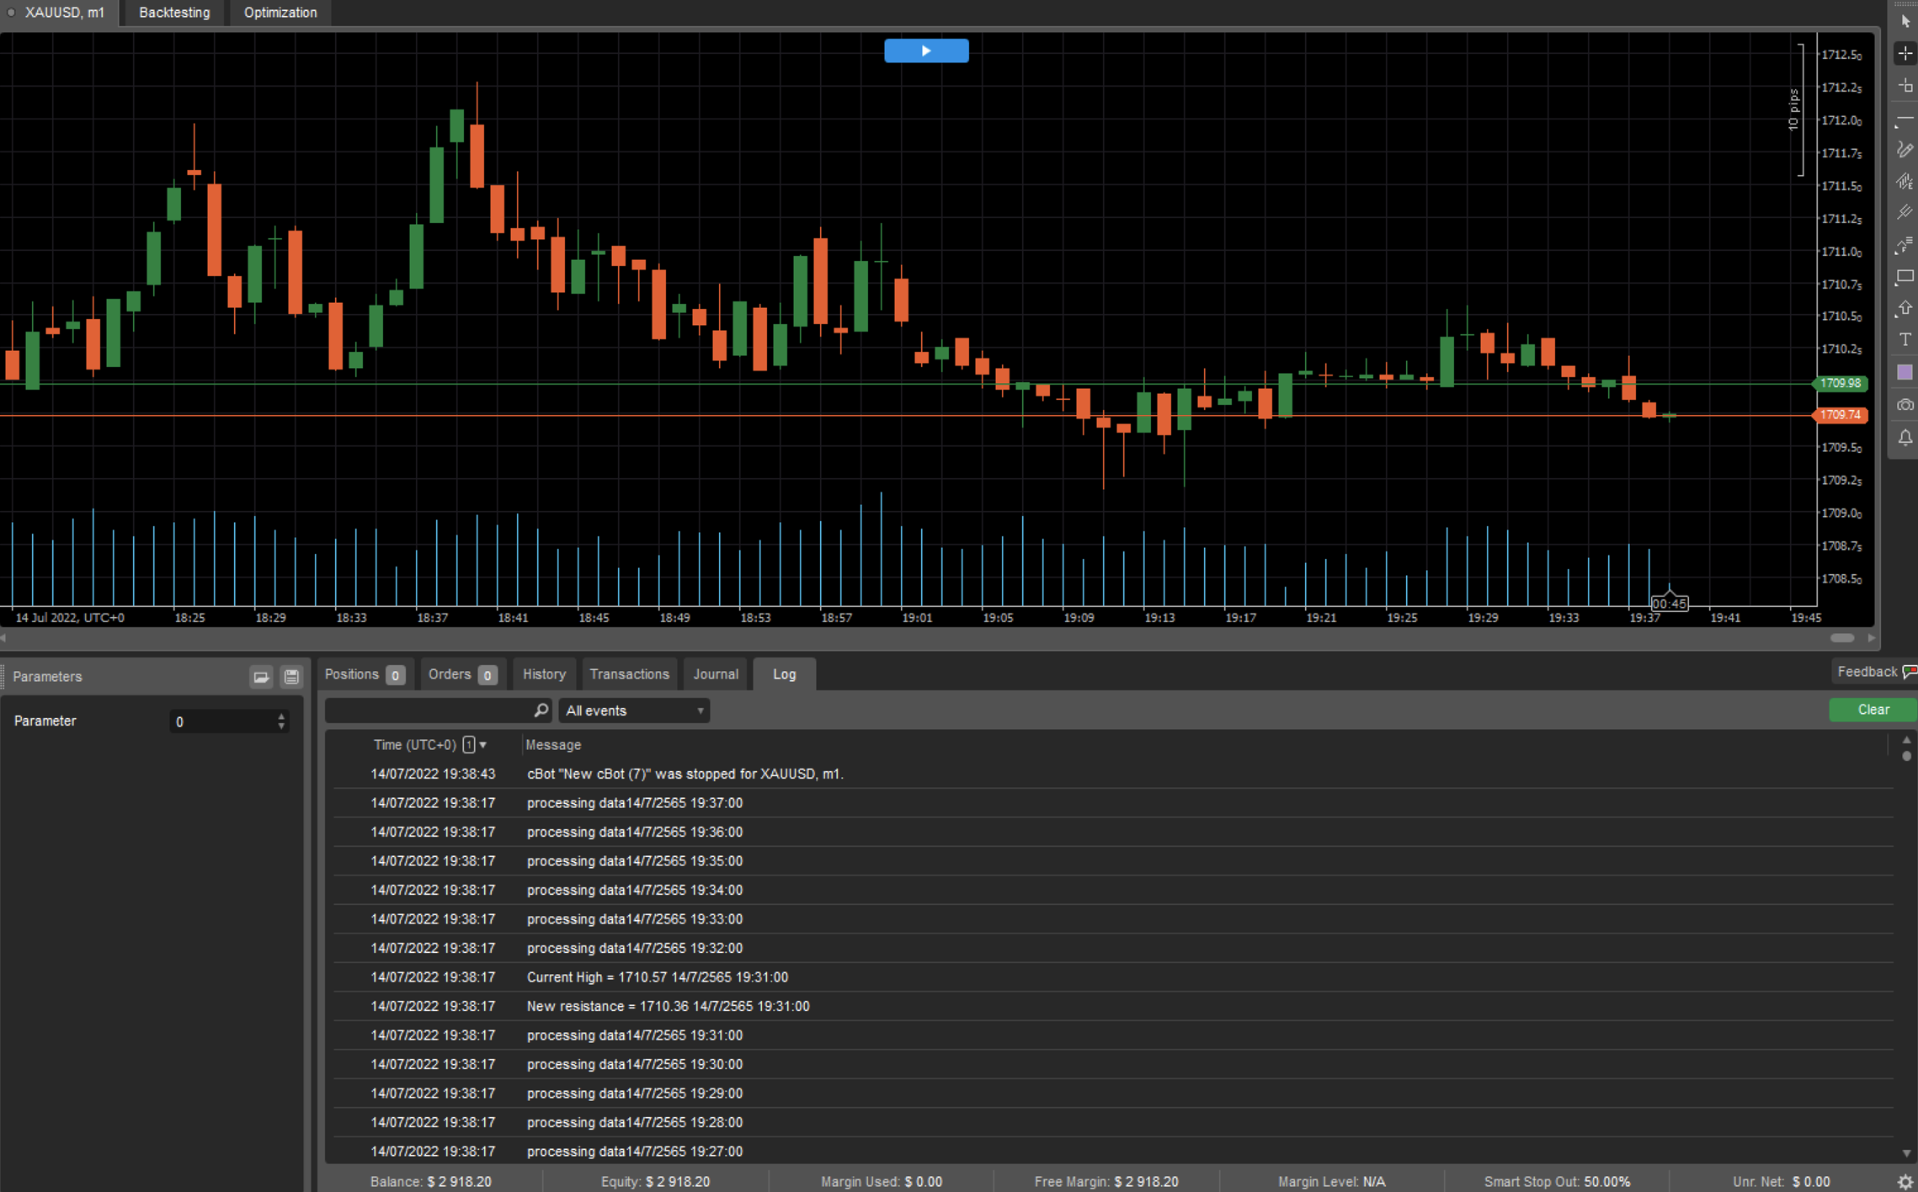The width and height of the screenshot is (1918, 1192).
Task: Select the crosshair cursor tool
Action: pyautogui.click(x=1905, y=53)
